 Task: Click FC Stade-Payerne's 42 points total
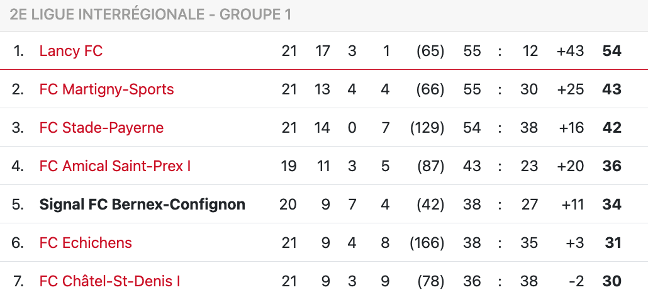pos(612,128)
